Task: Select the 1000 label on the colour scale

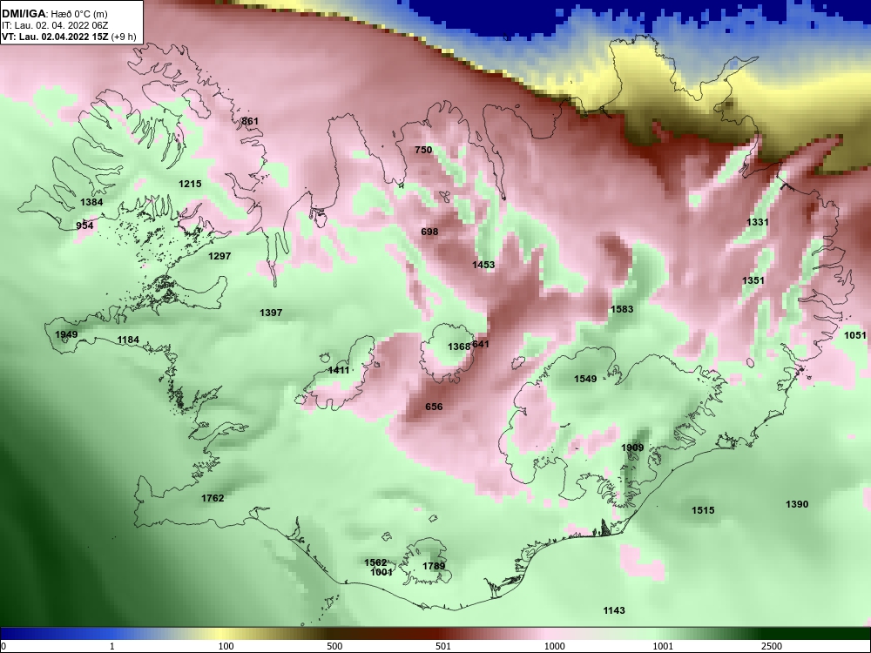Action: pos(555,646)
